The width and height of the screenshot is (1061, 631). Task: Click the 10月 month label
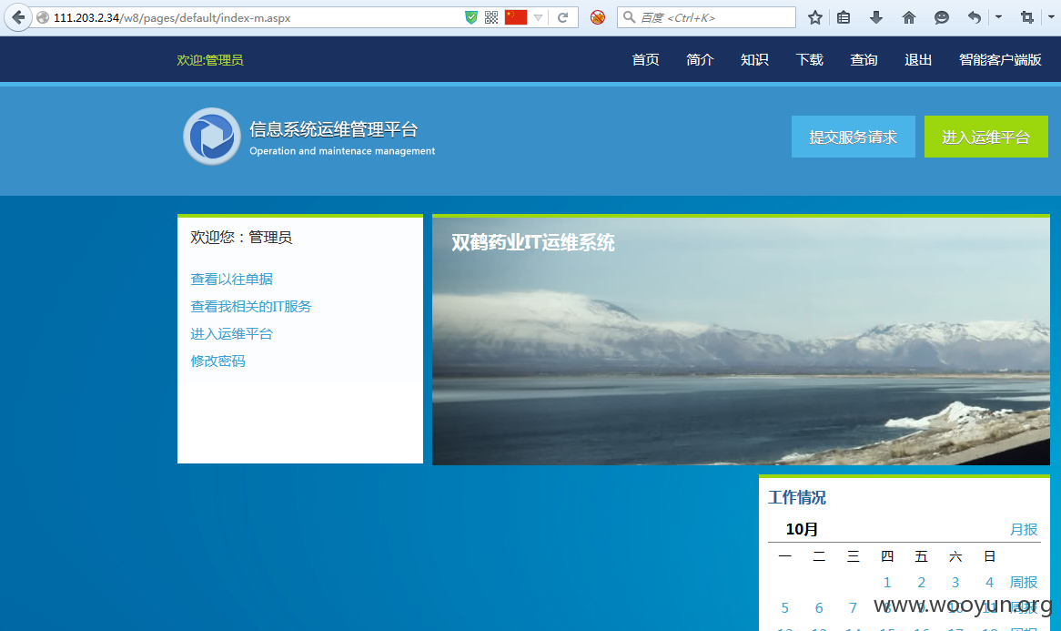[x=802, y=529]
